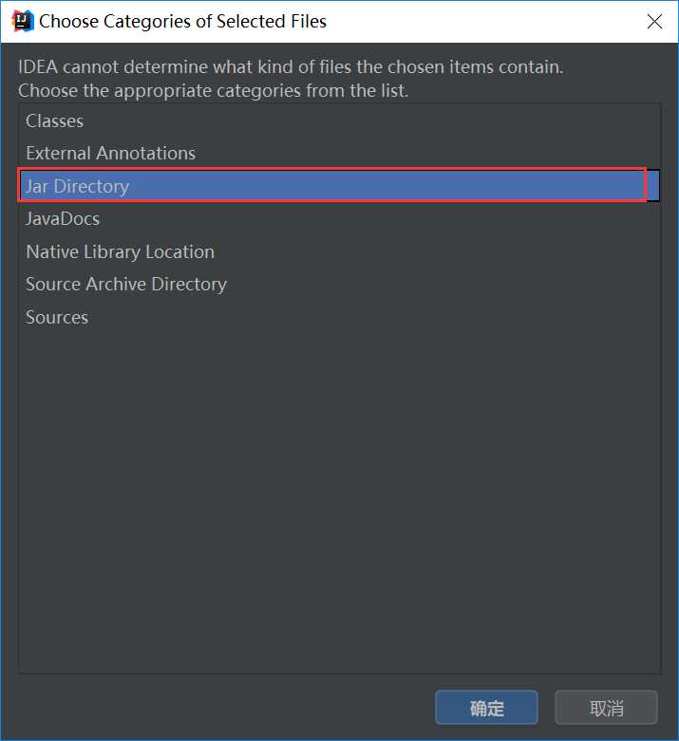The width and height of the screenshot is (679, 741).
Task: Choose Source Archive Directory item
Action: pyautogui.click(x=339, y=285)
